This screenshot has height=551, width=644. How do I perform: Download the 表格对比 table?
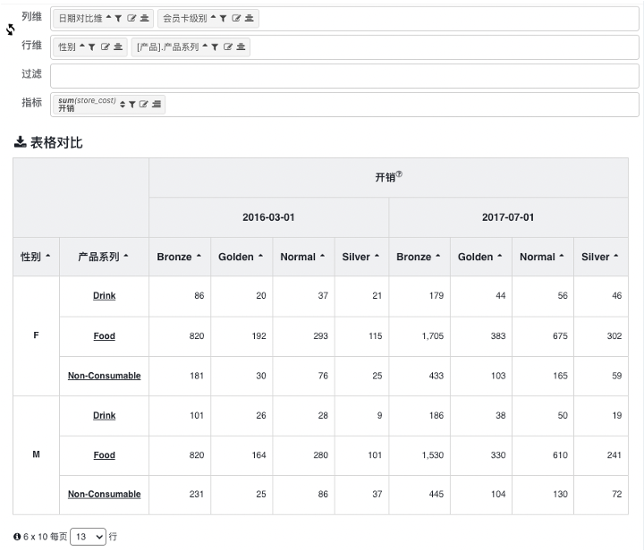tap(20, 142)
